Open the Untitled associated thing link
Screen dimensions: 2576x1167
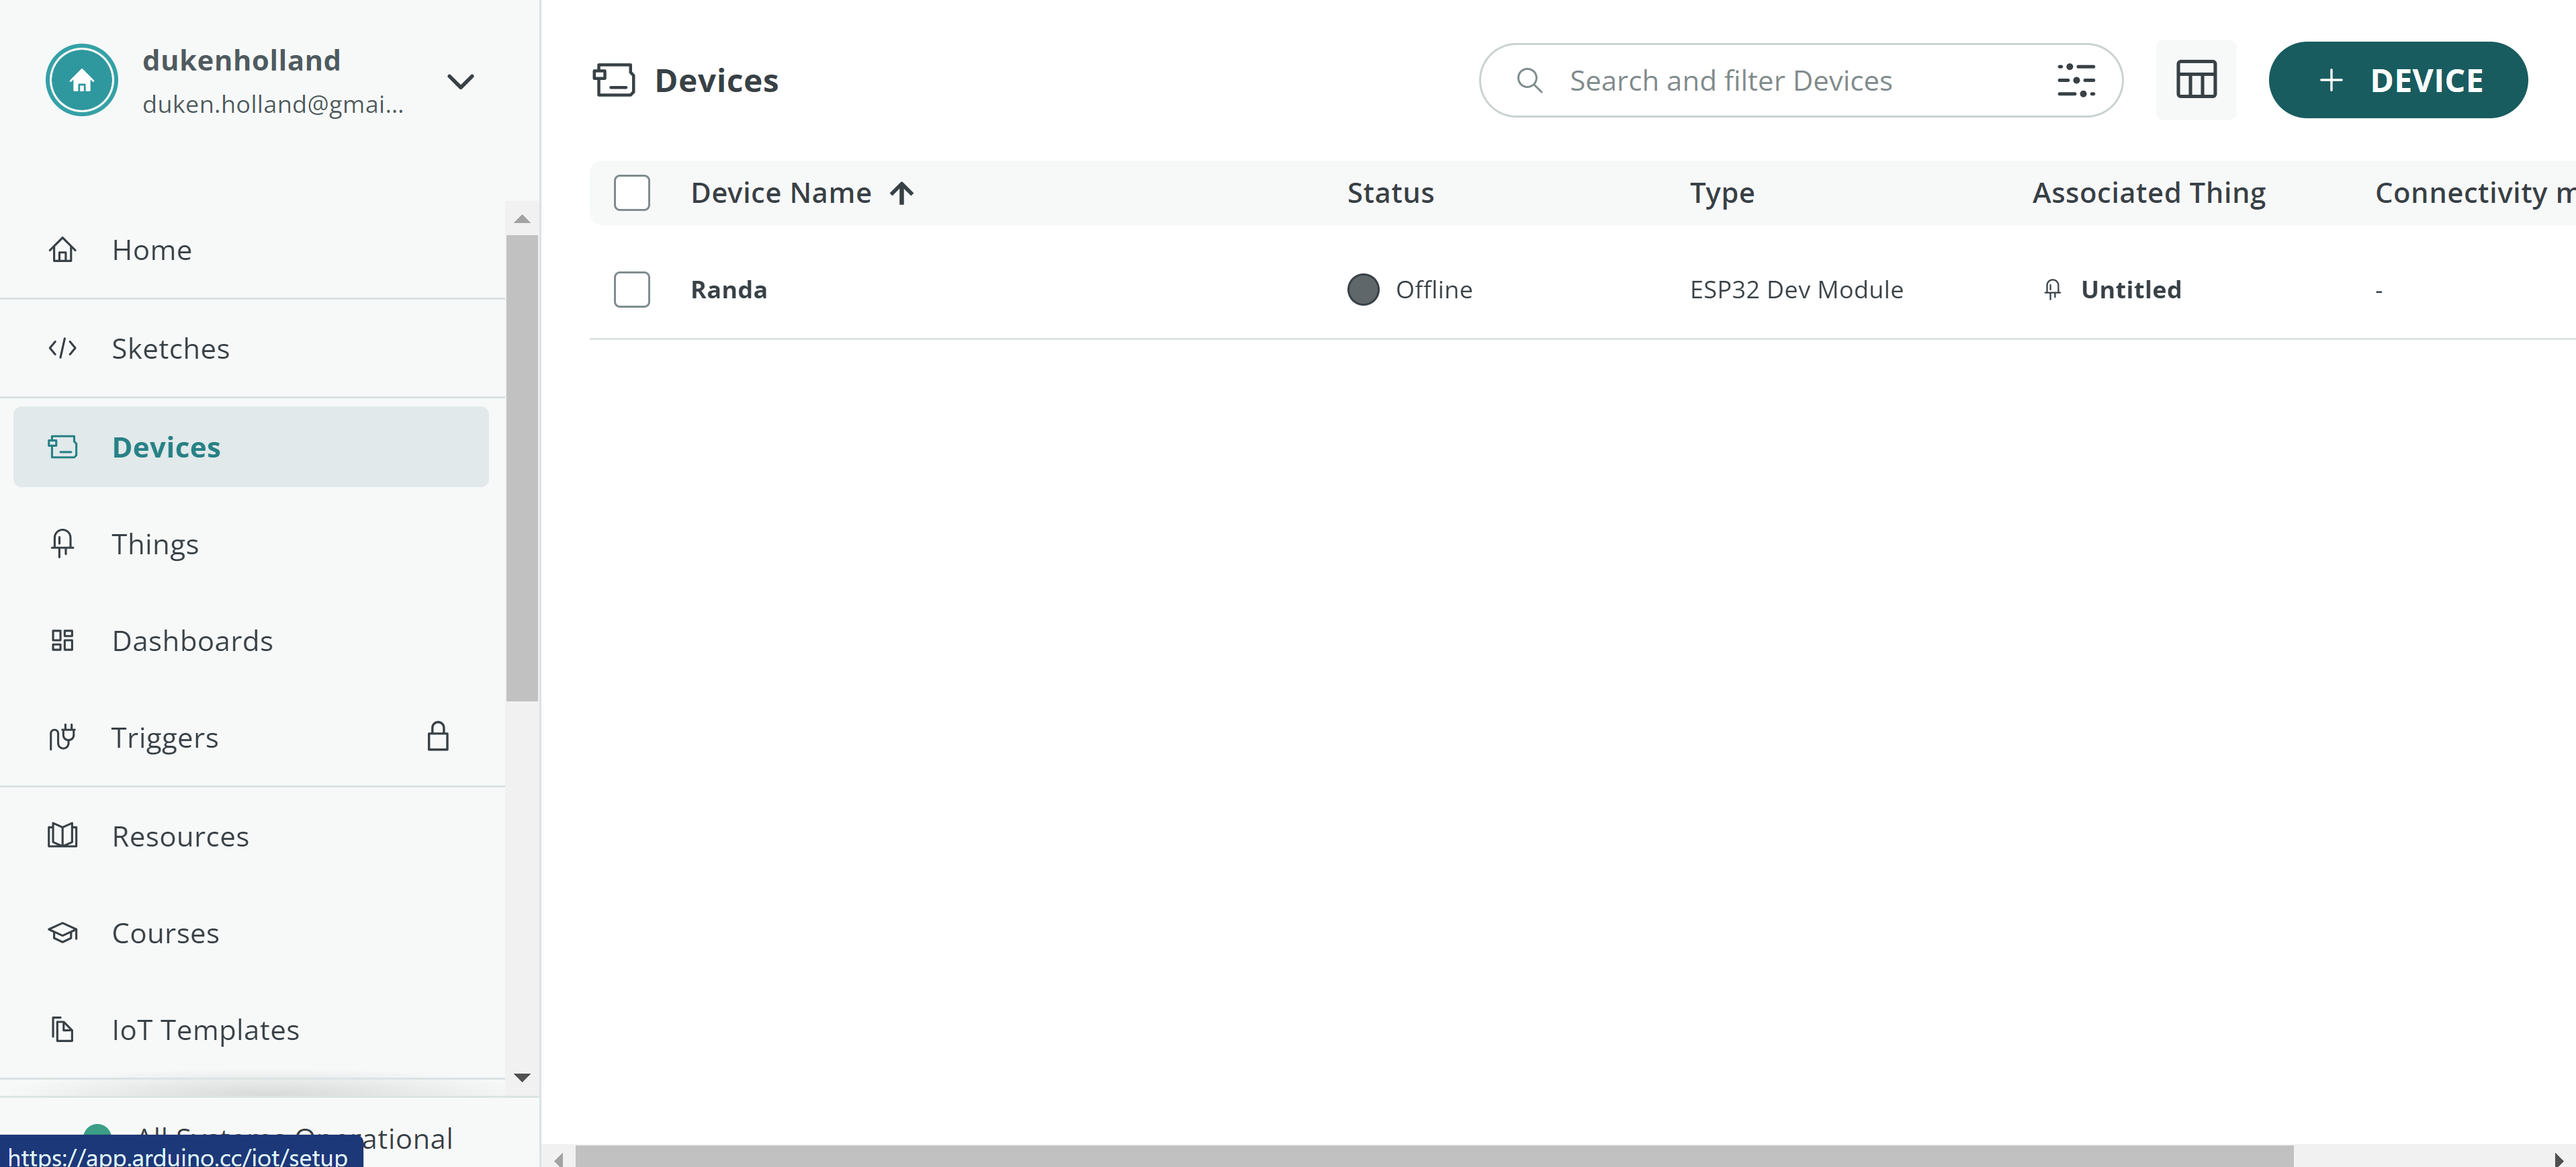(2131, 290)
